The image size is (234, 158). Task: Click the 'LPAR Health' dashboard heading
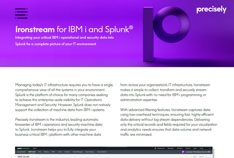[x=23, y=157]
